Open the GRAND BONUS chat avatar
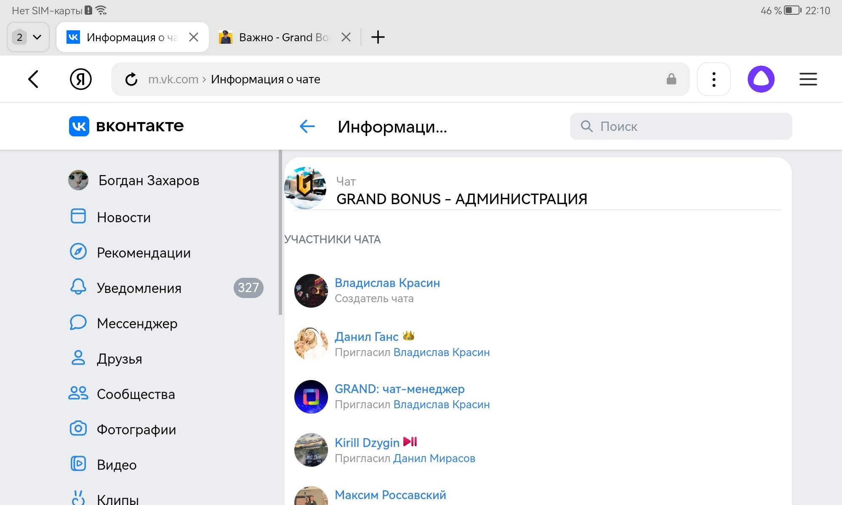 click(x=306, y=188)
